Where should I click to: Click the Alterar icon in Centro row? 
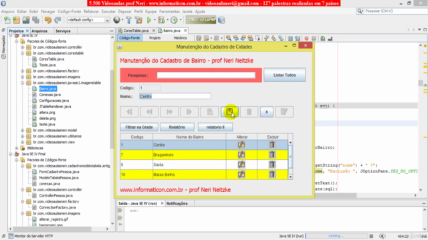coord(241,145)
